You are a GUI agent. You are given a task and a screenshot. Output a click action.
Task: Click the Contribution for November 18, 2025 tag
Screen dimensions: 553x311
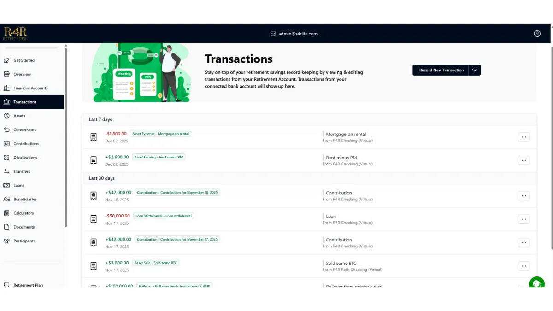pos(177,193)
